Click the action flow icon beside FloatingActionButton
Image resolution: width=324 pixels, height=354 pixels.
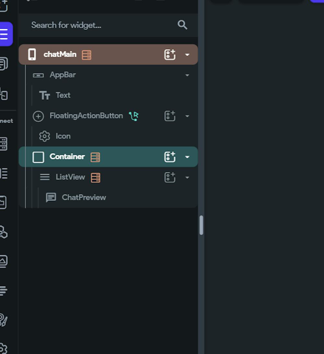click(x=133, y=116)
